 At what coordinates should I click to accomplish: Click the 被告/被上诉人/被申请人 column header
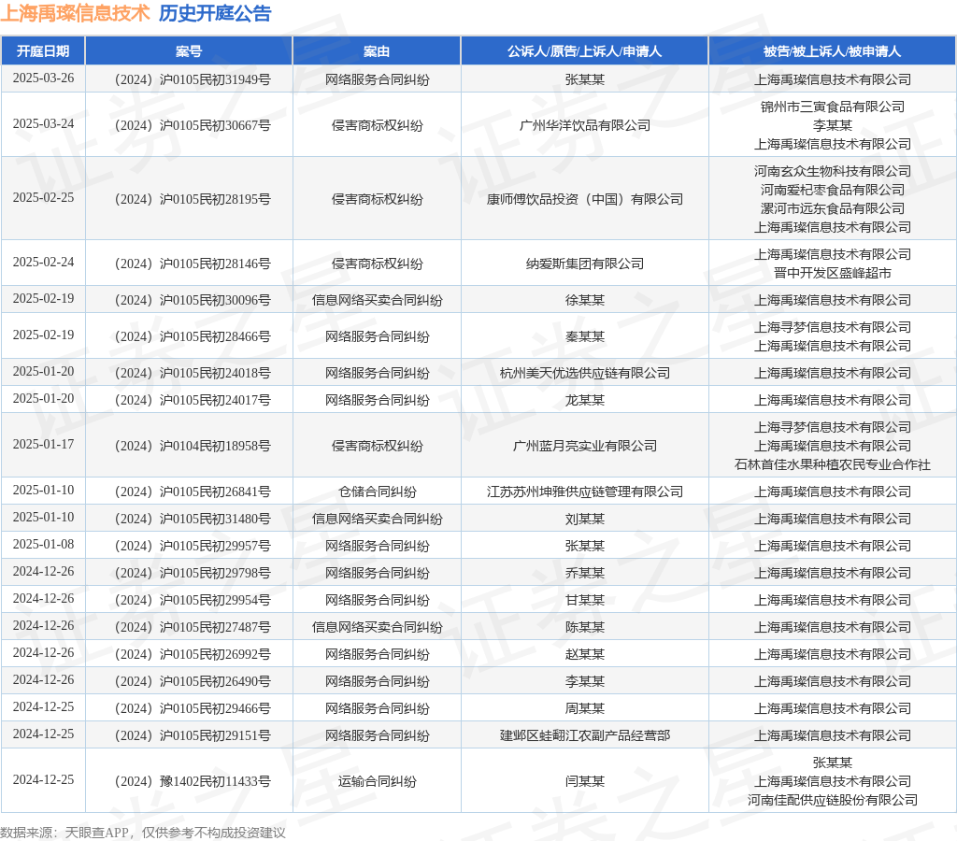[x=832, y=51]
